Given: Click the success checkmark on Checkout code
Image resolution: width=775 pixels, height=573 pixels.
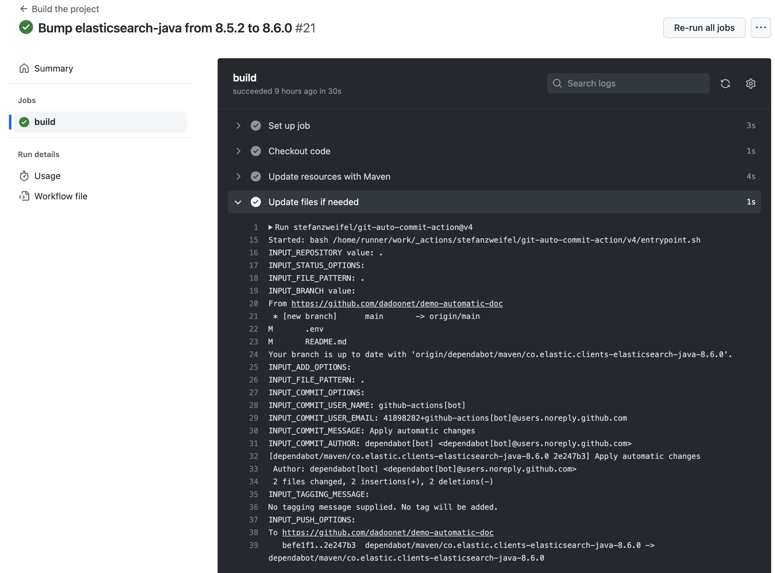Looking at the screenshot, I should pos(256,151).
